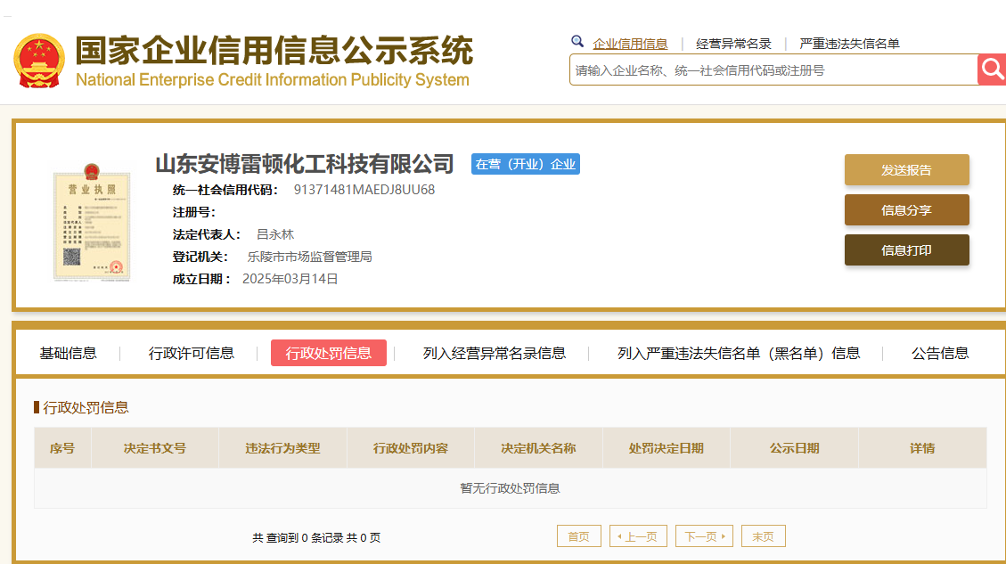The height and width of the screenshot is (564, 1006).
Task: Select the 企业信用信息 search option
Action: [x=630, y=44]
